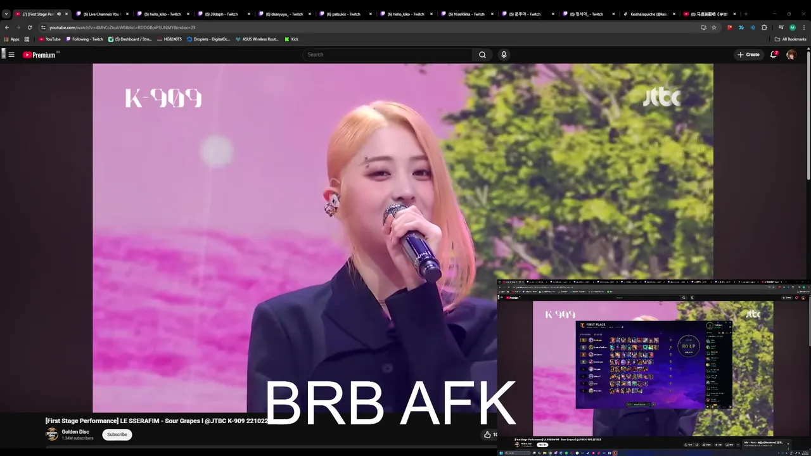Open the tab groups grid icon in the bookmarks bar
The image size is (811, 456).
27,39
